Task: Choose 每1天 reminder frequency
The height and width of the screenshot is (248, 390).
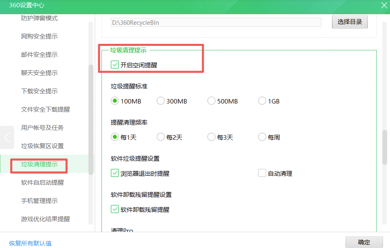Action: point(115,137)
